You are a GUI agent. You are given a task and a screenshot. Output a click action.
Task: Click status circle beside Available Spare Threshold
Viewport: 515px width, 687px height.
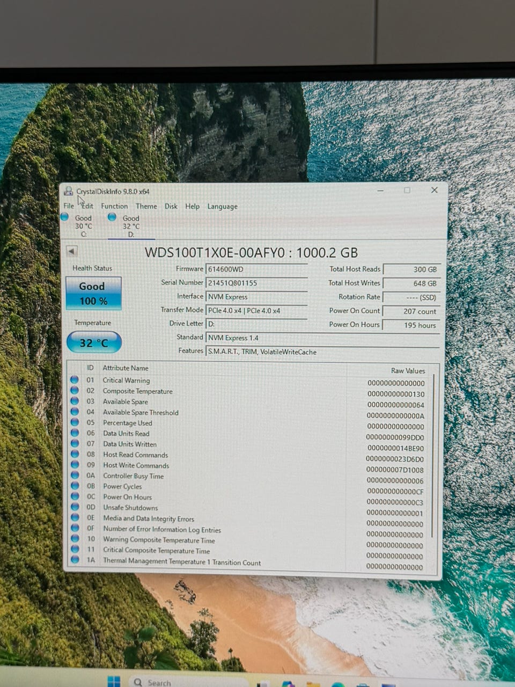75,412
